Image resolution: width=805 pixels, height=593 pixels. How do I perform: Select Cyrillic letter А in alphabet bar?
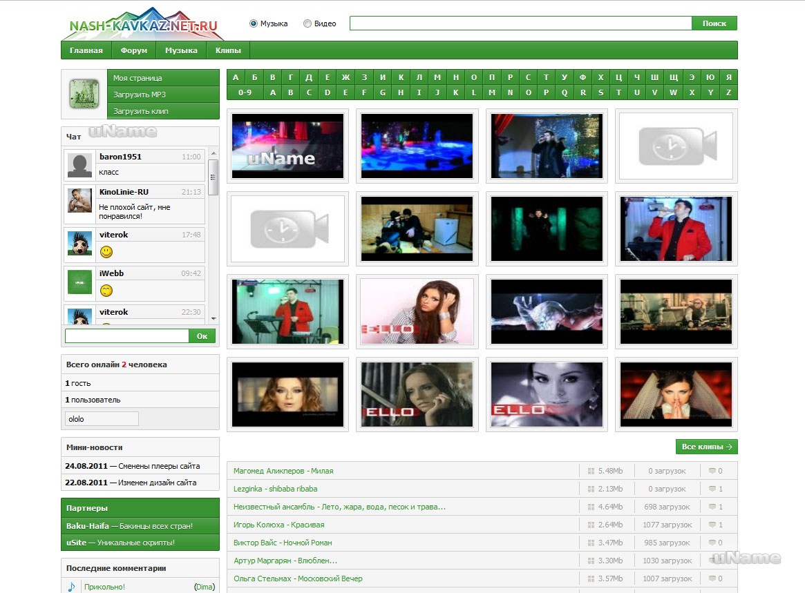click(236, 77)
